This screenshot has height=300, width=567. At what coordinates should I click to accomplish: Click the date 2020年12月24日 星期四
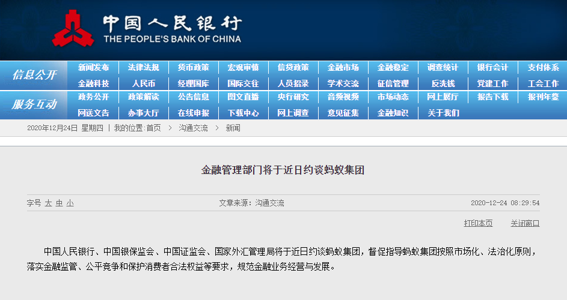[x=65, y=128]
